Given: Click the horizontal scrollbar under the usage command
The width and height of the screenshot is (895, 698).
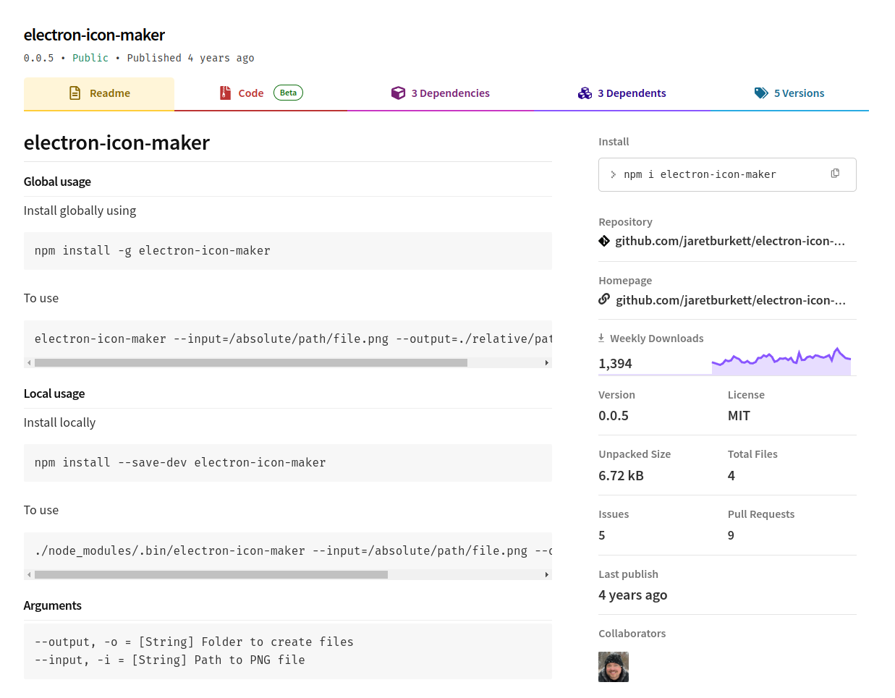Looking at the screenshot, I should (250, 362).
